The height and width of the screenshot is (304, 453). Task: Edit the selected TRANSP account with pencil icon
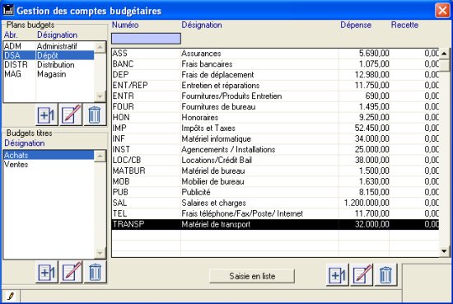(x=362, y=275)
